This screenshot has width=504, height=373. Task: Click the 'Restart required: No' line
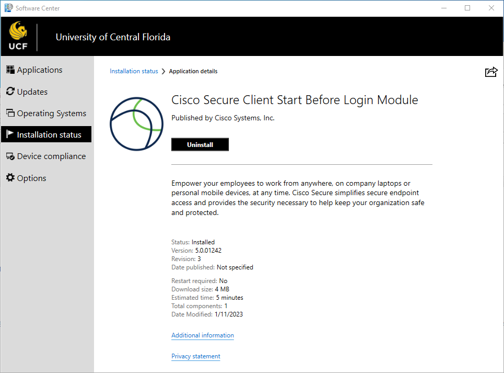pyautogui.click(x=200, y=280)
